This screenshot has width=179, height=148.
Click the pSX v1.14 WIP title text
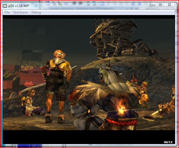pos(19,6)
